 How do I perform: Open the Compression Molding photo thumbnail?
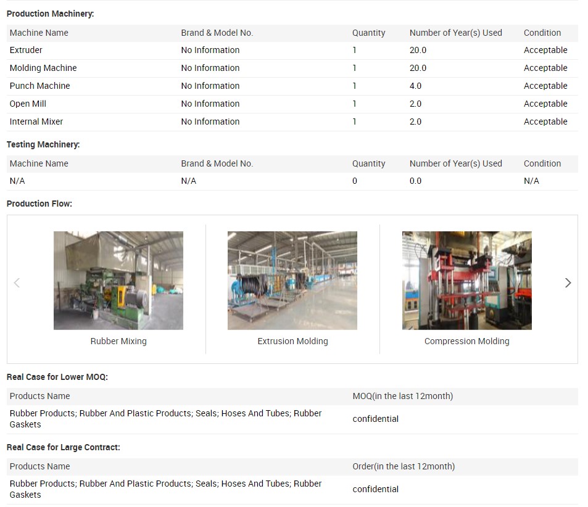(x=466, y=281)
